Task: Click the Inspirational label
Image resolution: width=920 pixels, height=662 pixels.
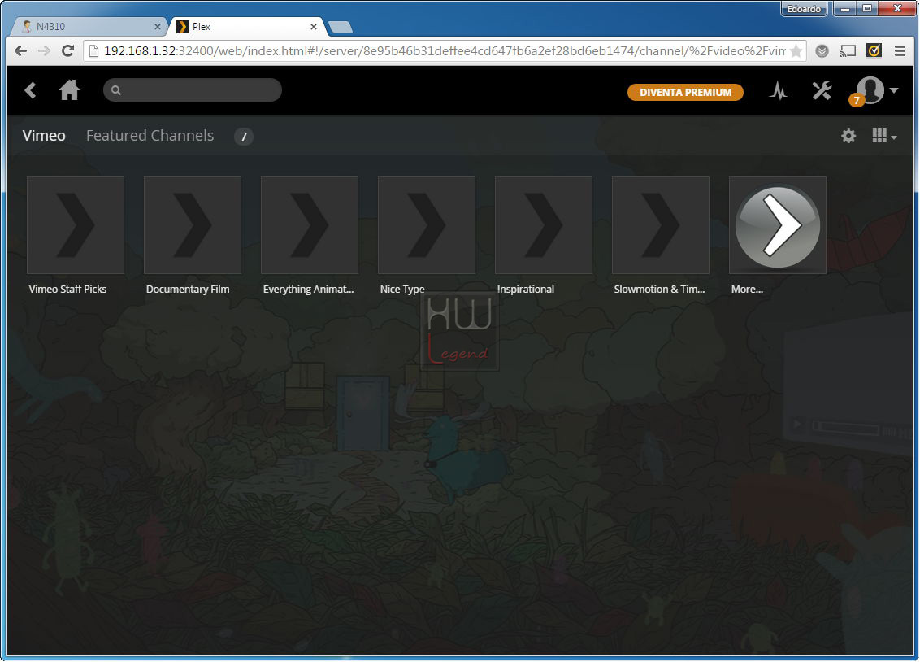Action: [526, 290]
